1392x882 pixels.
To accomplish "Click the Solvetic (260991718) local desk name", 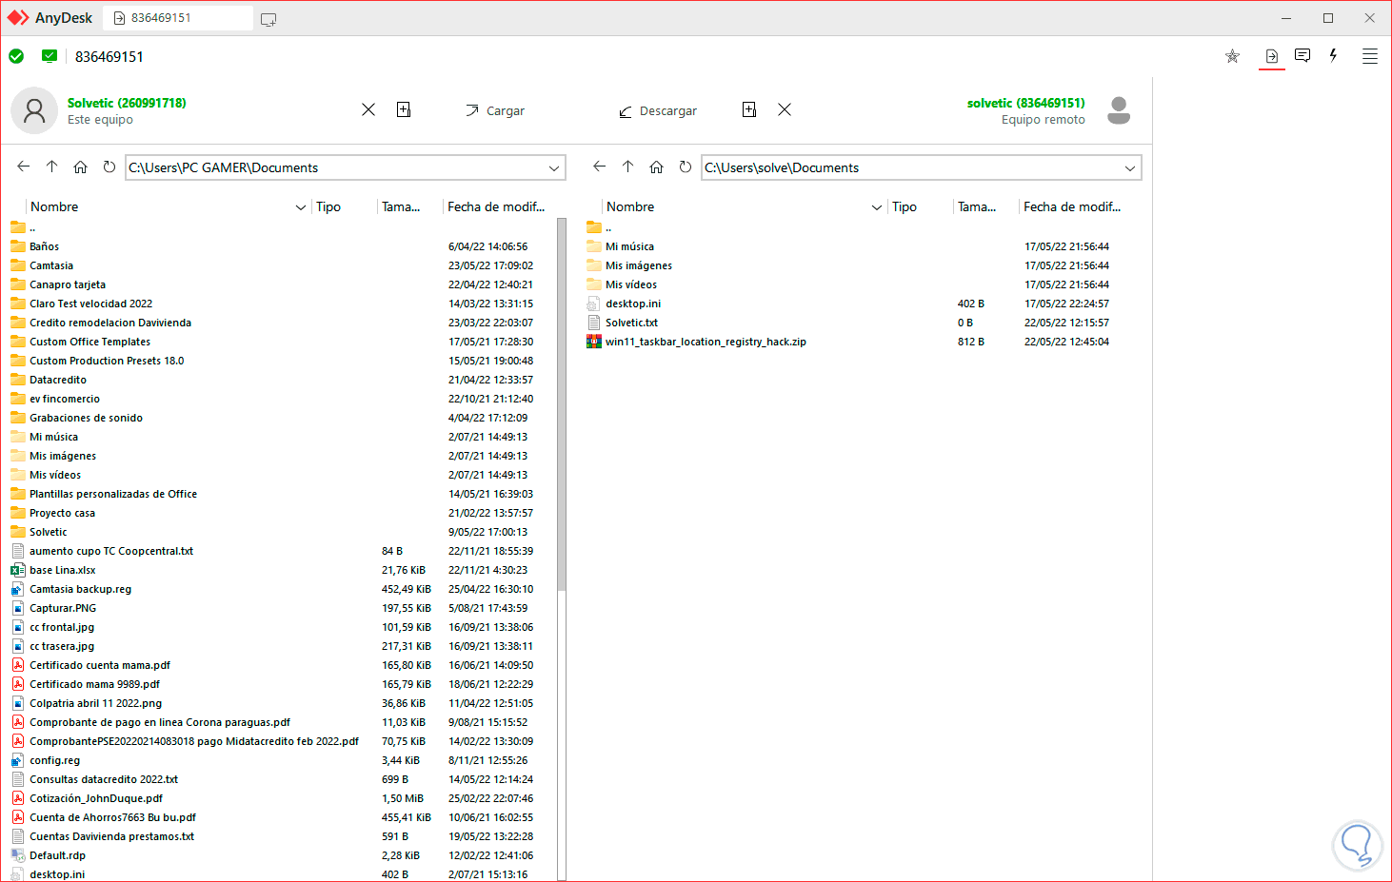I will tap(127, 103).
